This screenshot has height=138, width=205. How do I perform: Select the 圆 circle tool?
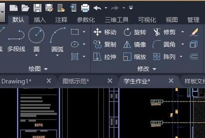[36, 39]
